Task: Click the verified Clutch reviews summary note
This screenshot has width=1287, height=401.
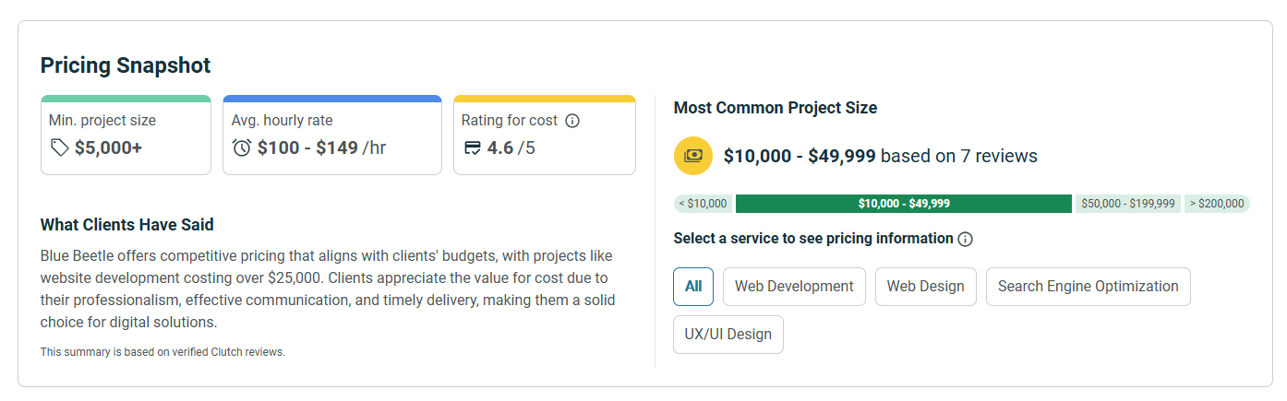Action: (x=162, y=352)
